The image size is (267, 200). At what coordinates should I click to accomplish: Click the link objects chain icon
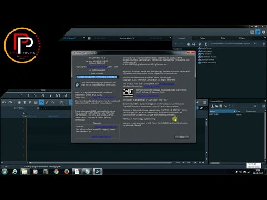[47, 102]
